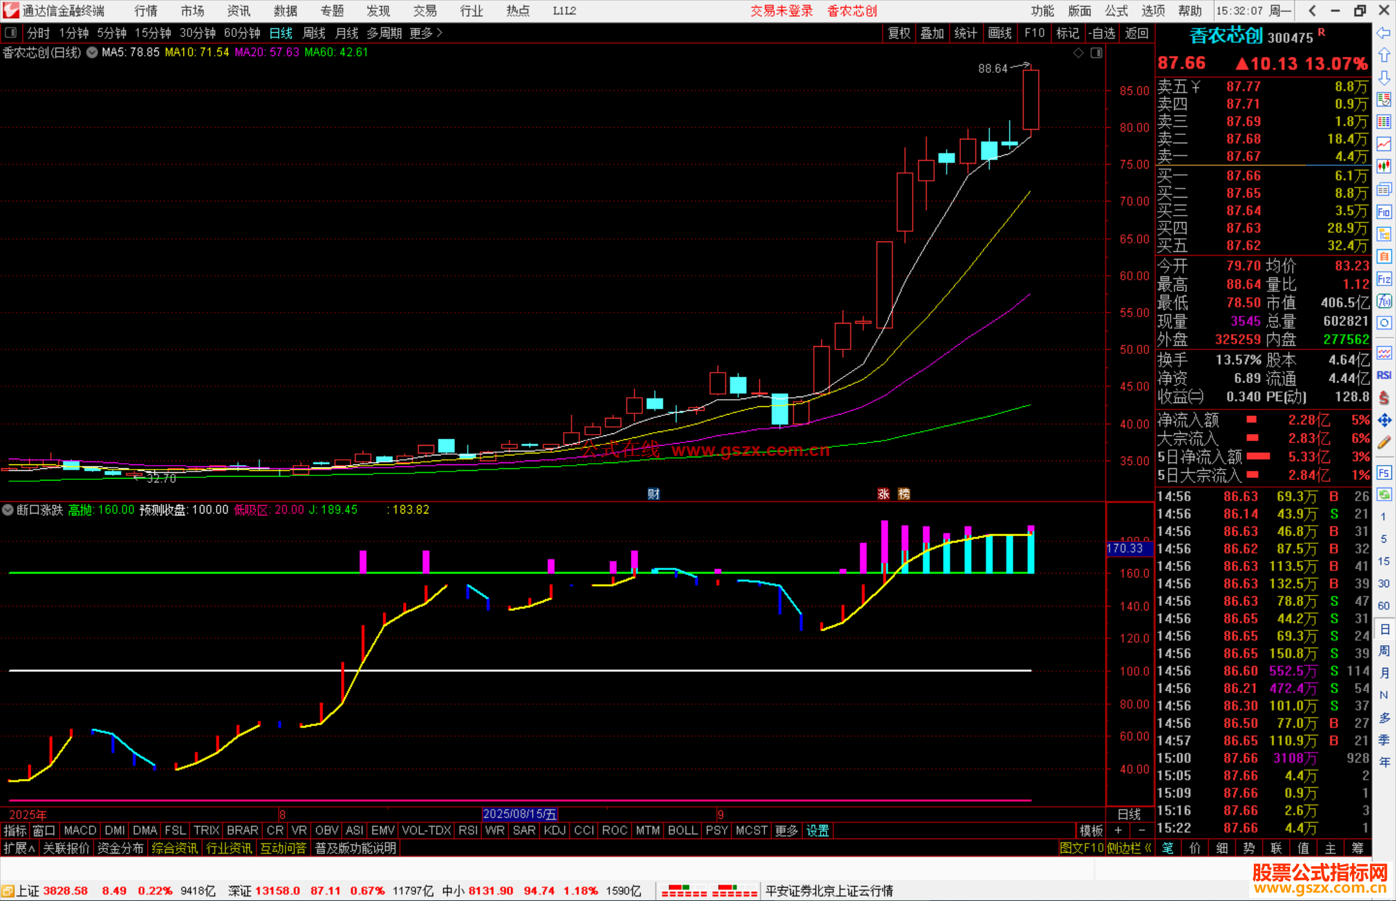Image resolution: width=1396 pixels, height=901 pixels.
Task: Click the RSI indicator sidebar icon
Action: pos(1384,375)
